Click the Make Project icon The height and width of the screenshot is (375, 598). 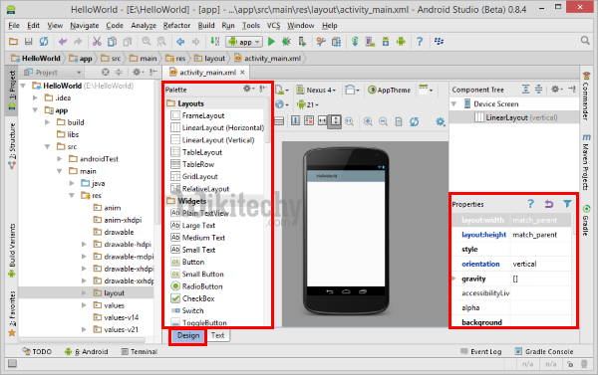tap(215, 42)
